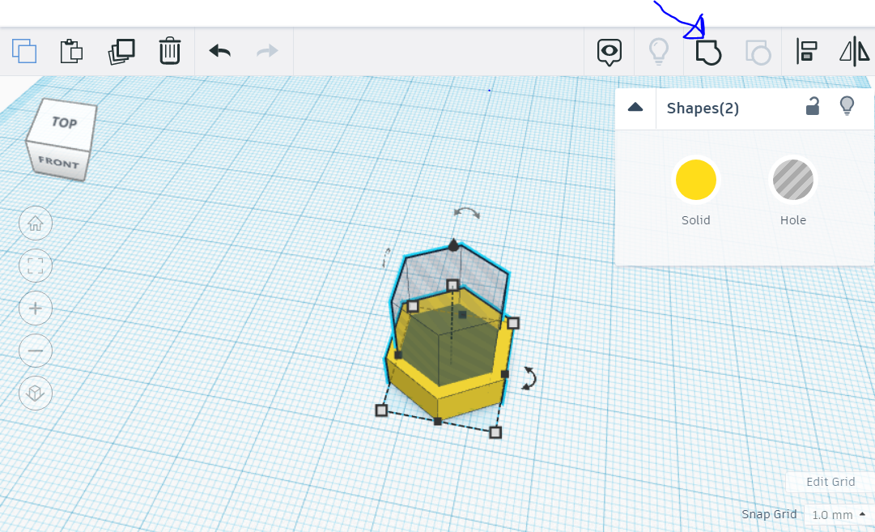This screenshot has width=875, height=532.
Task: Select the Mirror tool
Action: pyautogui.click(x=854, y=51)
